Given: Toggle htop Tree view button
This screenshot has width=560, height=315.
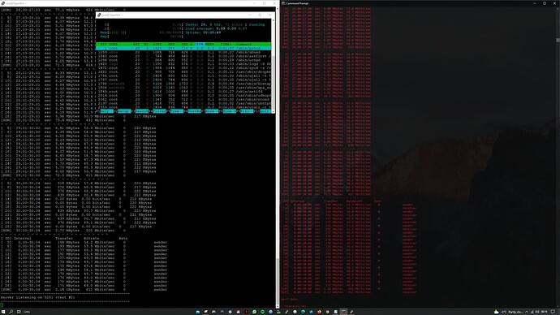Looking at the screenshot, I should click(x=177, y=111).
